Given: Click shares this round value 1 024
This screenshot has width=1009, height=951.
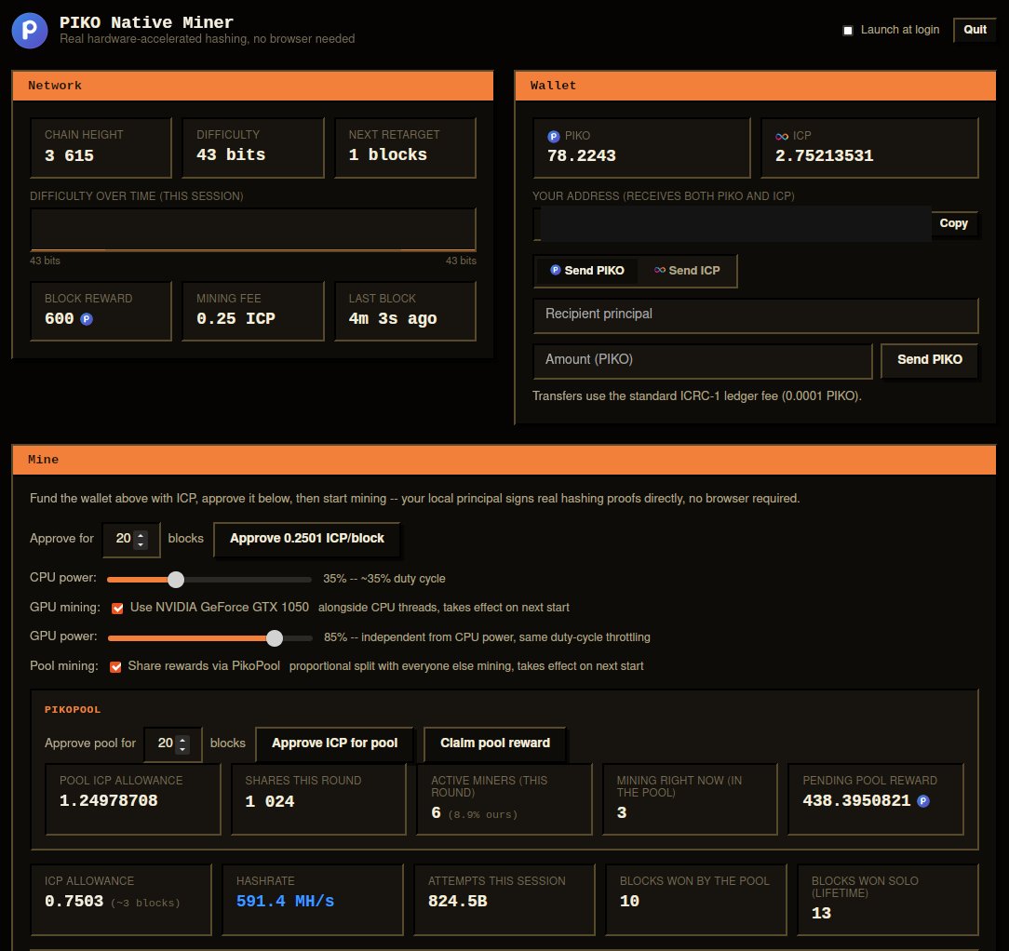Looking at the screenshot, I should (270, 802).
